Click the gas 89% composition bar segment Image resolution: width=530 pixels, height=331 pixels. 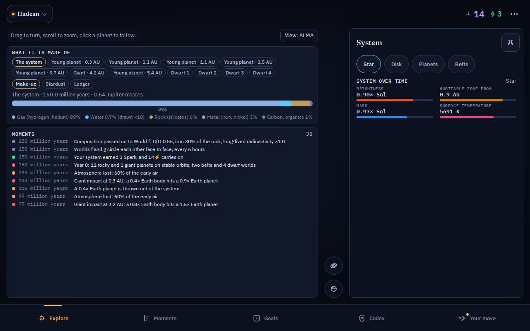(x=146, y=103)
